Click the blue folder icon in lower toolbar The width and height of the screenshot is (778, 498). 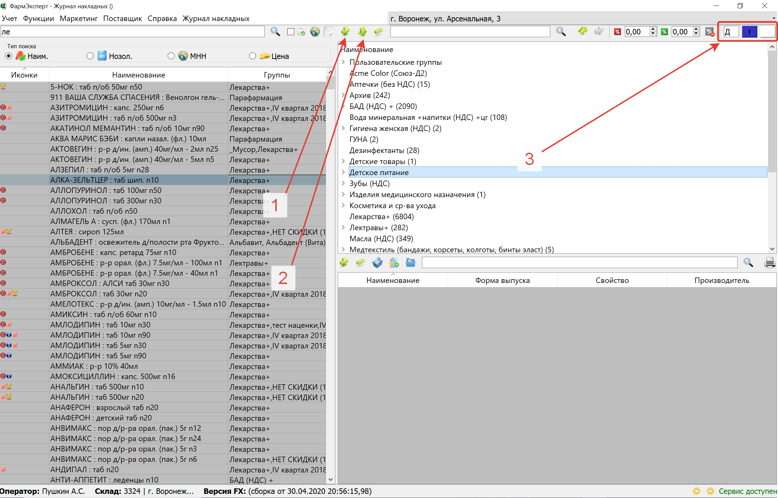(x=411, y=263)
